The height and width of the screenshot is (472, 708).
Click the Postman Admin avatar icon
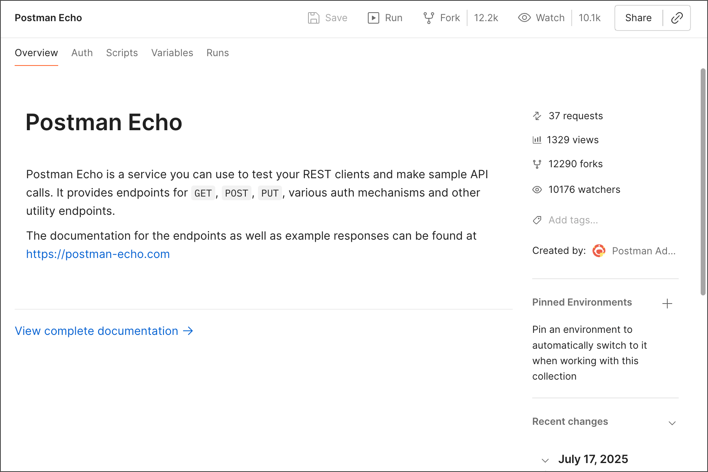(599, 251)
